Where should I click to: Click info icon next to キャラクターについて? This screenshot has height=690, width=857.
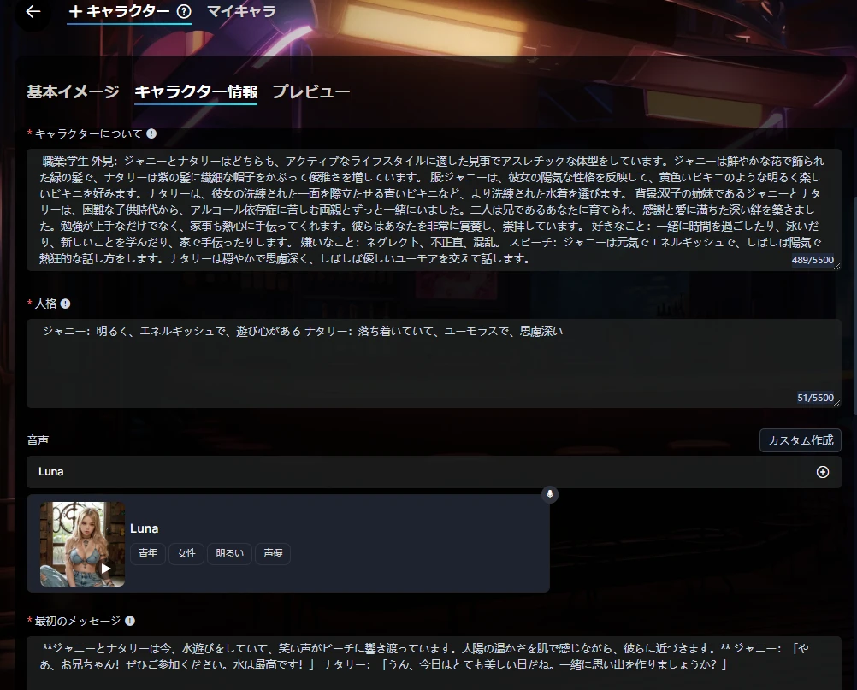[151, 133]
